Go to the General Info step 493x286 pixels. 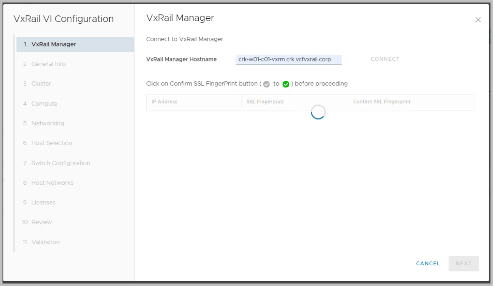click(x=48, y=64)
